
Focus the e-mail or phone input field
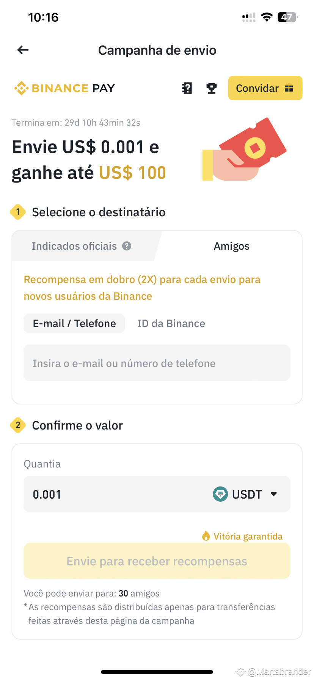click(x=157, y=363)
